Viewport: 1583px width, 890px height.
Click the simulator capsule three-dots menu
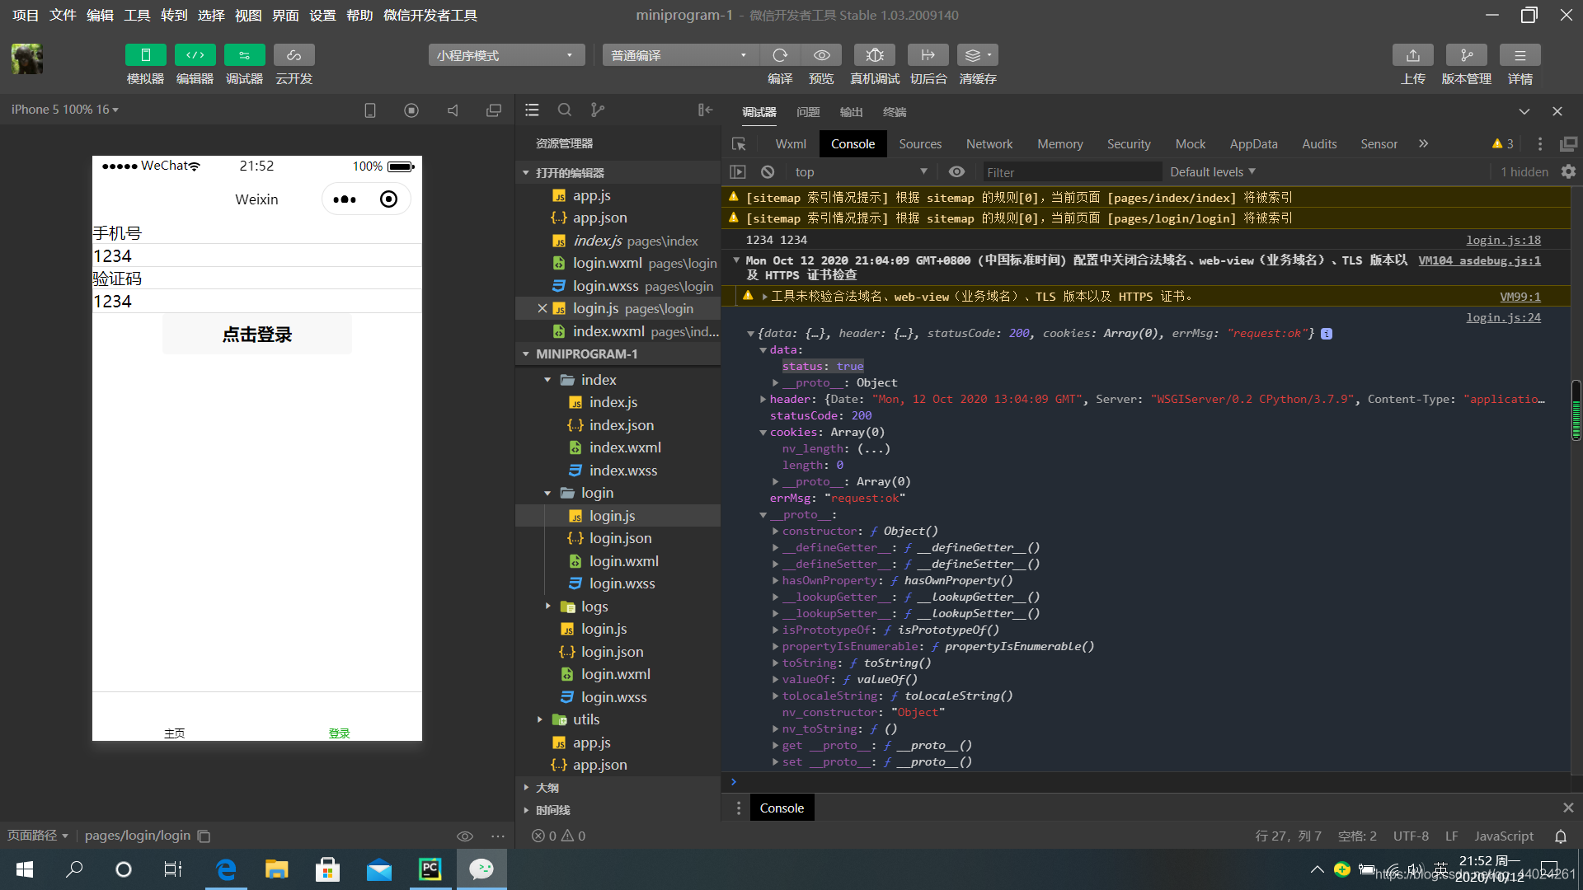click(x=345, y=199)
